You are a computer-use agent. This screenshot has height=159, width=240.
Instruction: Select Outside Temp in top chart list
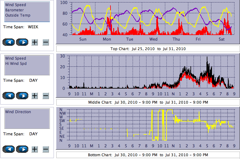(18, 15)
